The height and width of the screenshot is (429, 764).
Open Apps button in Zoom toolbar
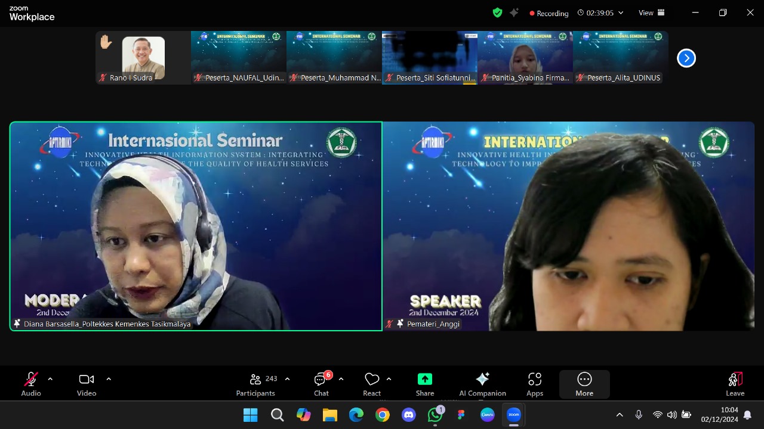point(535,384)
